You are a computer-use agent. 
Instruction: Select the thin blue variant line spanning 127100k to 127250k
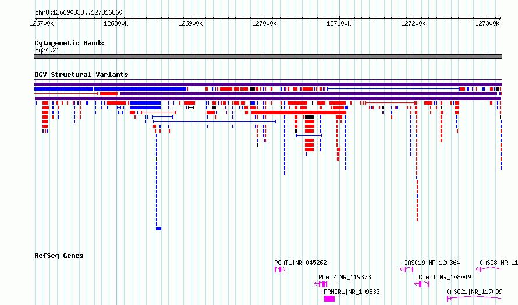tap(393, 89)
